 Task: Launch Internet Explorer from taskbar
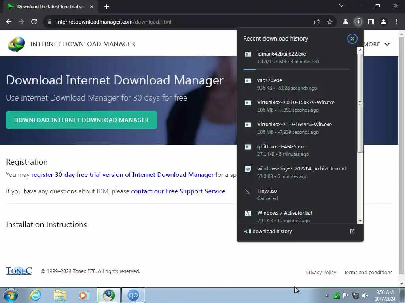(35, 295)
